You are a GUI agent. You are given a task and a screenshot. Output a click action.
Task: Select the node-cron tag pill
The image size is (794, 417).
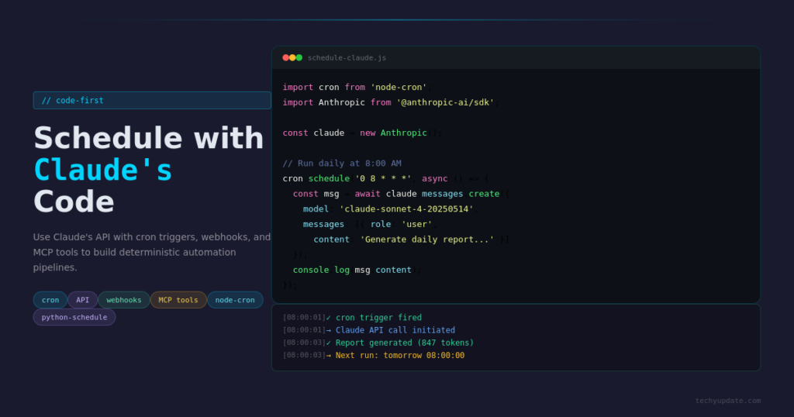click(x=235, y=300)
